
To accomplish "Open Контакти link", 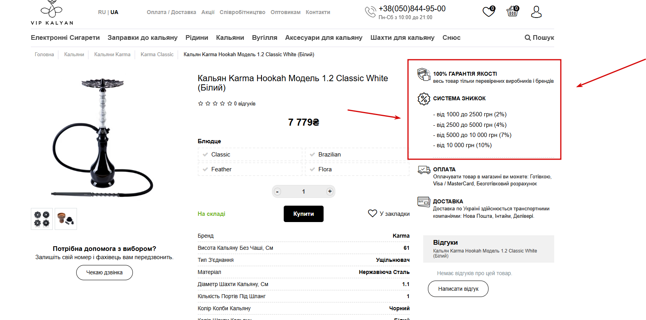I will point(318,12).
